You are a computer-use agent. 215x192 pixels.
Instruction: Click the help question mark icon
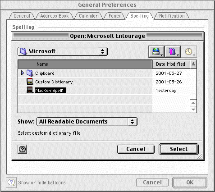click(x=23, y=149)
